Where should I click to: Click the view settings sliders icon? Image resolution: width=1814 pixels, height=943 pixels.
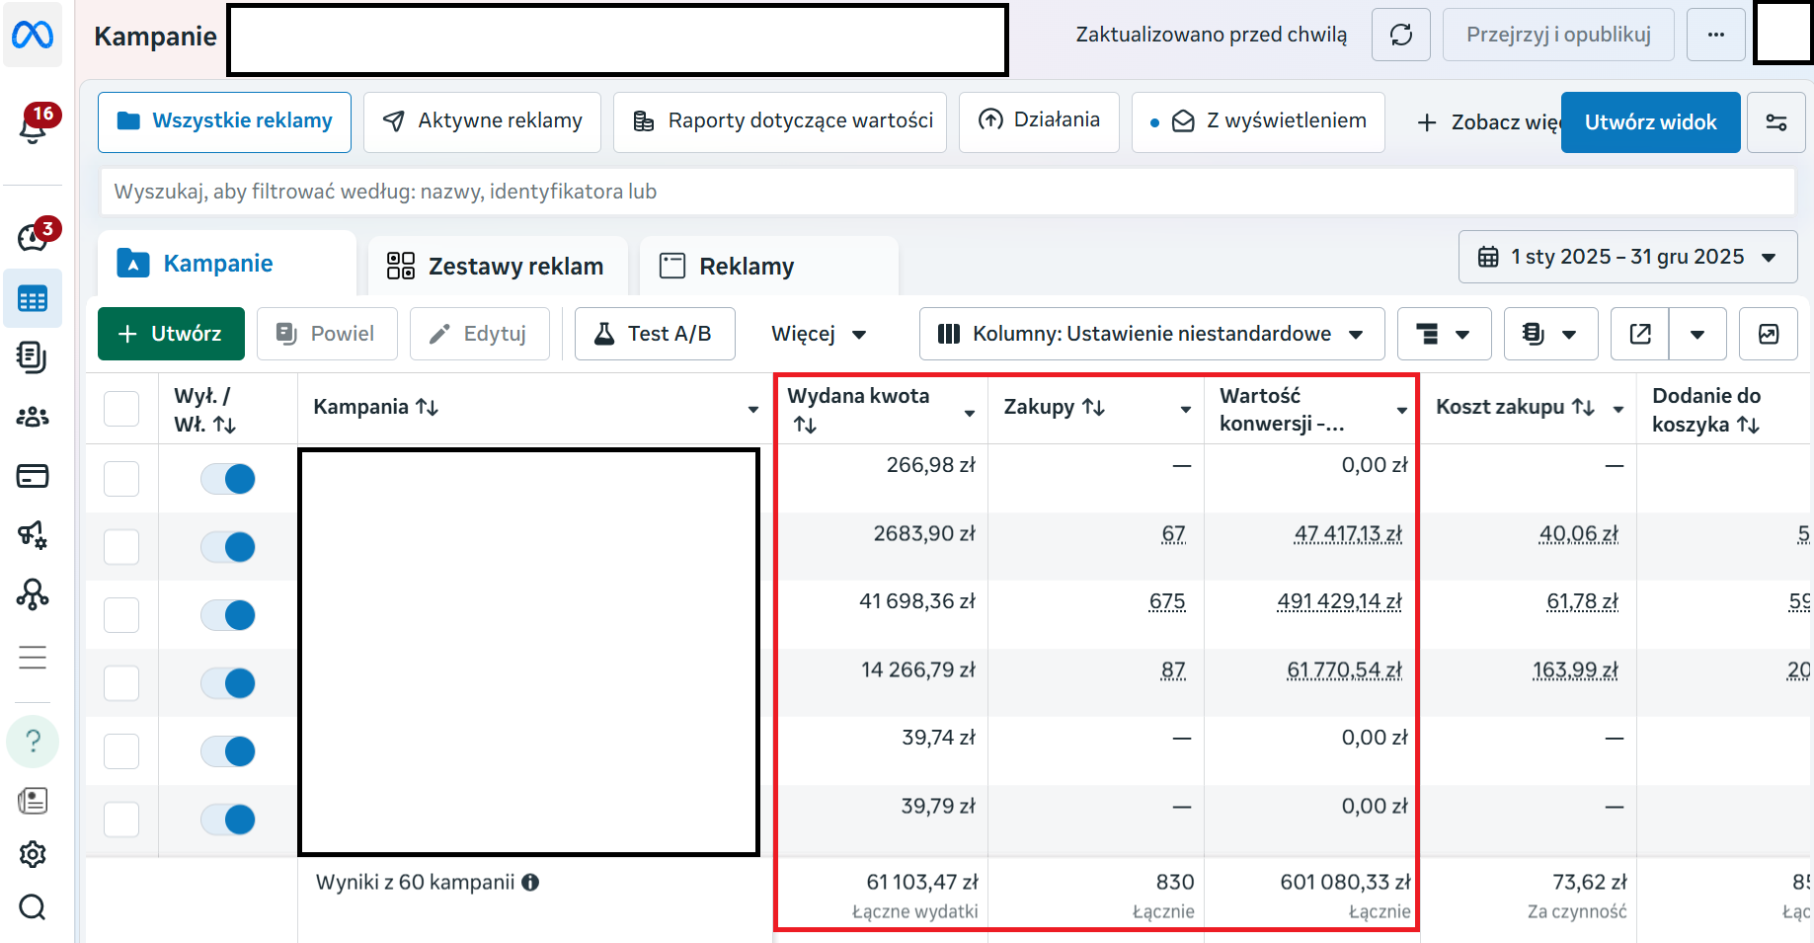1776,122
